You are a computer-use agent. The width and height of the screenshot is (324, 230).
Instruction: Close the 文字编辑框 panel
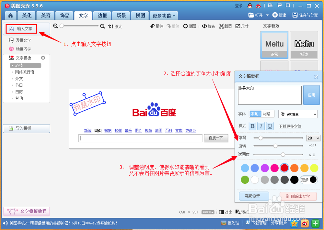pos(316,77)
